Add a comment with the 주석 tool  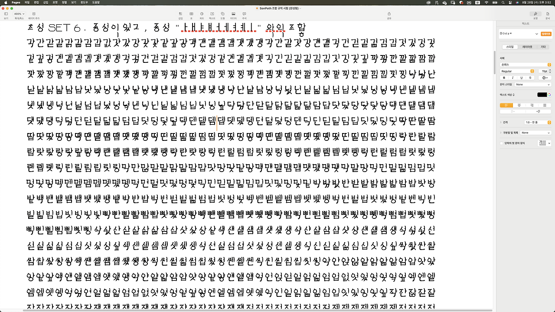(244, 15)
